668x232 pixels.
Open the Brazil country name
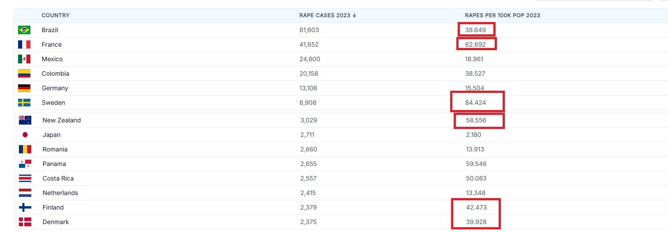50,30
